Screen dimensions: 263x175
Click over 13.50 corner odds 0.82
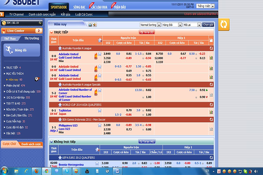point(149,90)
